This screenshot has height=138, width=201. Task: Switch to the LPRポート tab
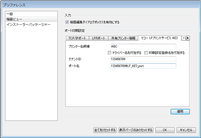(99, 38)
